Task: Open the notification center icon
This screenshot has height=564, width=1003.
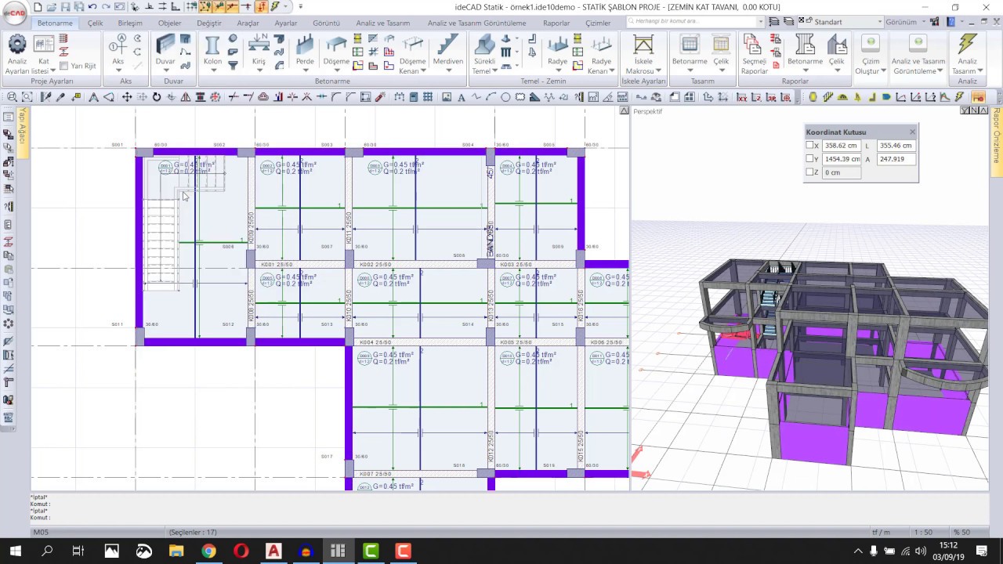Action: (x=981, y=551)
